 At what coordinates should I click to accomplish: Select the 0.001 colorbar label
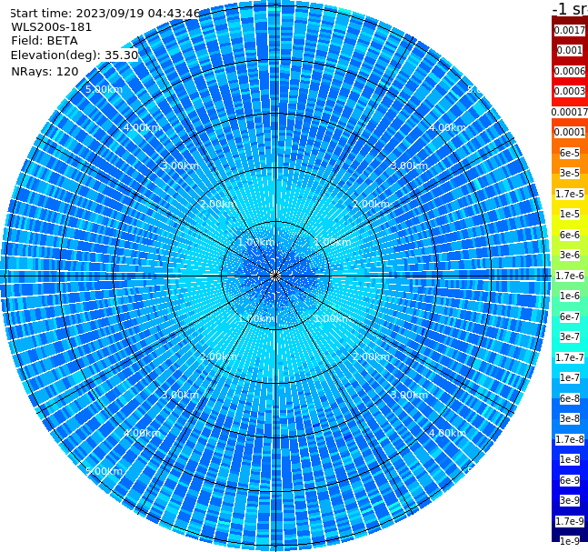point(570,50)
